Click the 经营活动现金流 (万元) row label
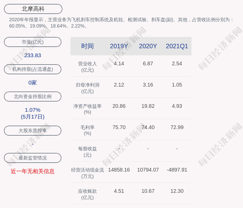This screenshot has width=243, height=208. (88, 173)
